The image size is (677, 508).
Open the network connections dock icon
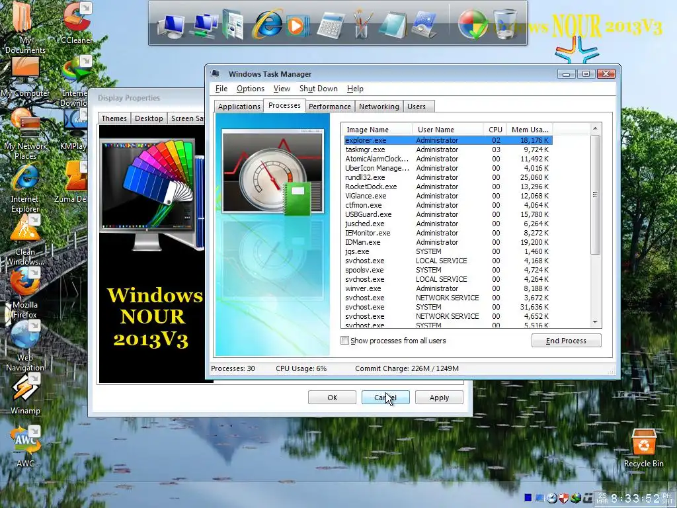coord(204,25)
